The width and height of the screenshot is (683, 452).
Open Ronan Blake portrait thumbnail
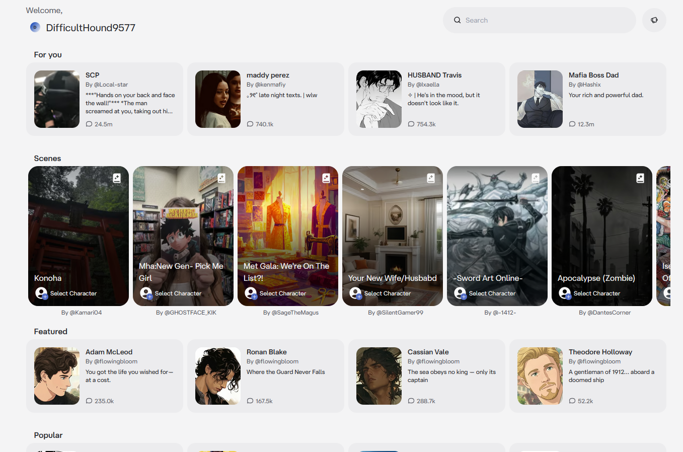tap(218, 376)
